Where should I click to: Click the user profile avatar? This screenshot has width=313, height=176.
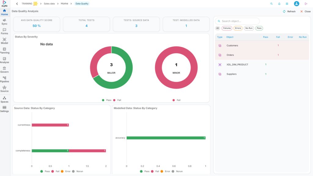click(296, 4)
